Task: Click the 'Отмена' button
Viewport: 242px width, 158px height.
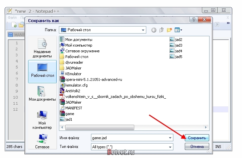Action: (x=197, y=146)
